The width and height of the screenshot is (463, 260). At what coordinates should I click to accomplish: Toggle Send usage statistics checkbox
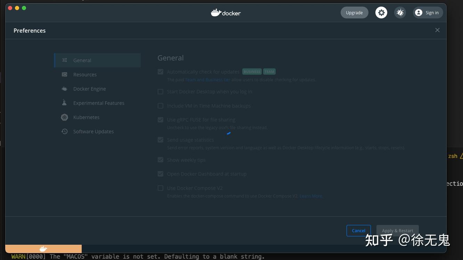(x=161, y=140)
